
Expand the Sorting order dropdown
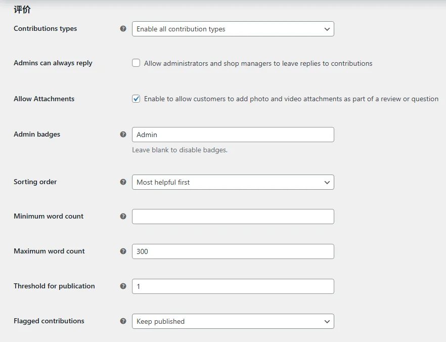pos(233,182)
